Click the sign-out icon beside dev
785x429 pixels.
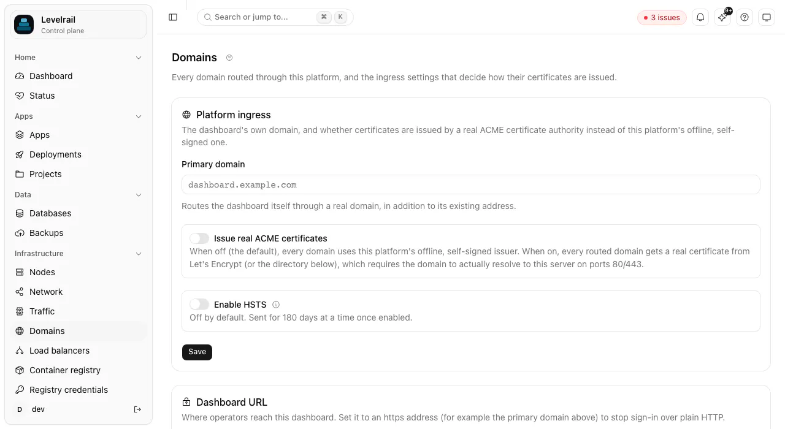tap(137, 409)
